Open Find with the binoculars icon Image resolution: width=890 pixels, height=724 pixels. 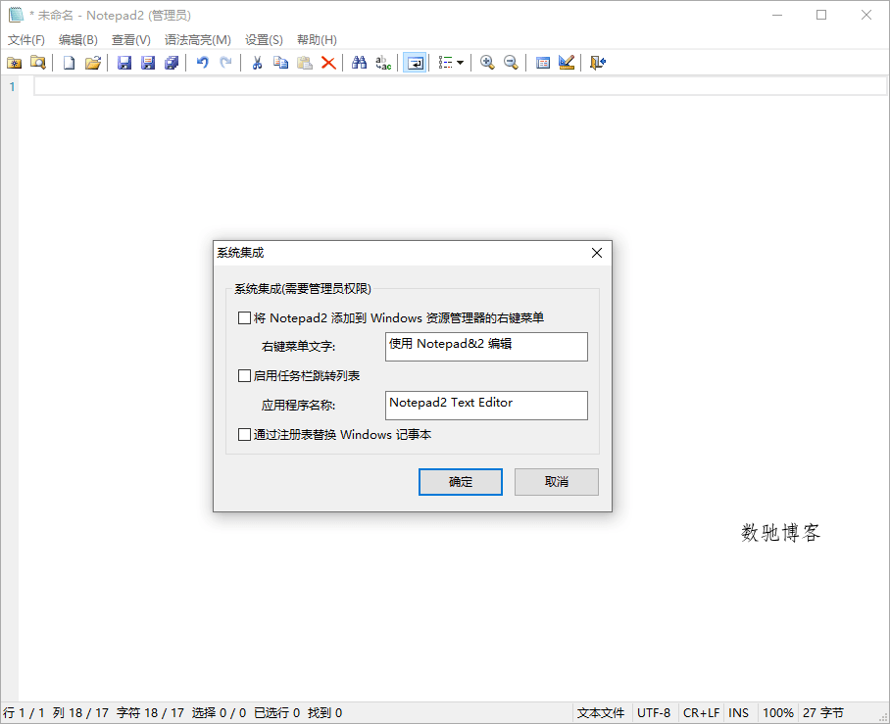360,63
